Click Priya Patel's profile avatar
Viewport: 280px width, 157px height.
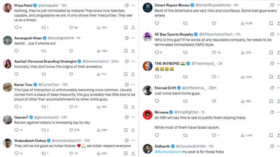[7, 8]
